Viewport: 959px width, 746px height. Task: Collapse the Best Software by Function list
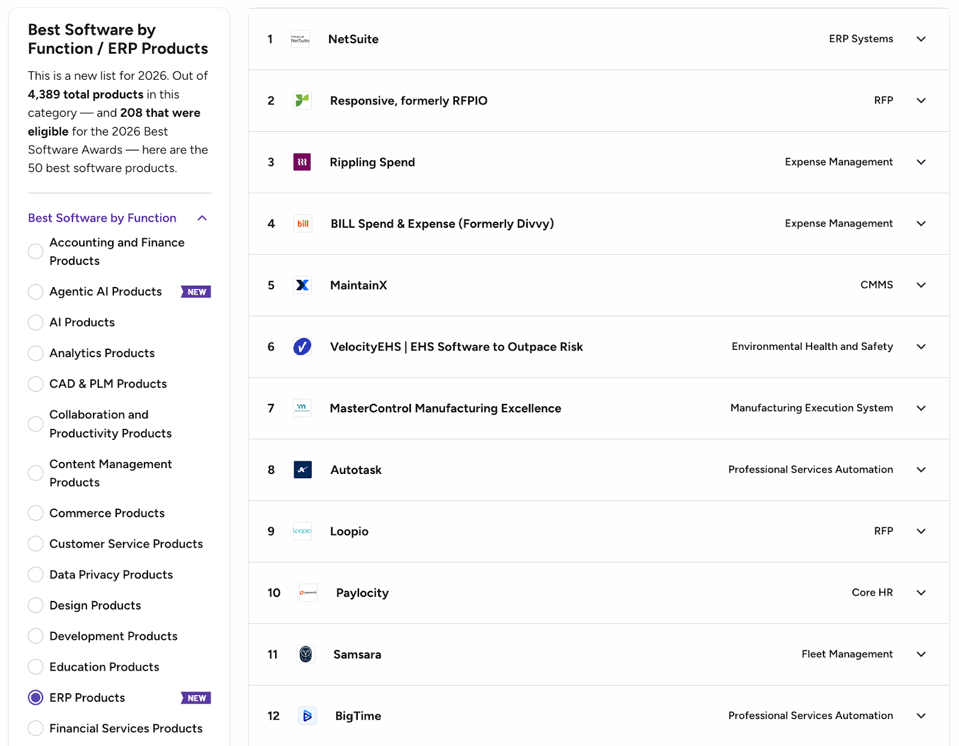point(202,218)
